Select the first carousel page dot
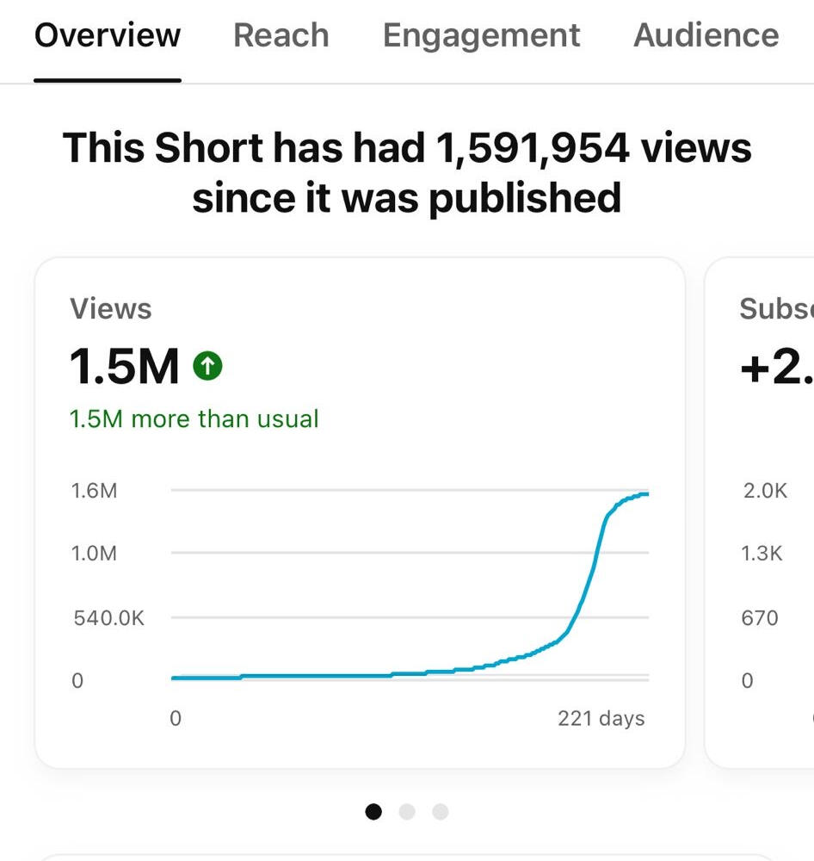The height and width of the screenshot is (861, 814). click(x=373, y=811)
